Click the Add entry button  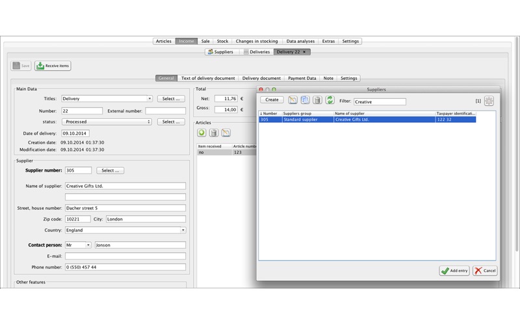coord(454,270)
